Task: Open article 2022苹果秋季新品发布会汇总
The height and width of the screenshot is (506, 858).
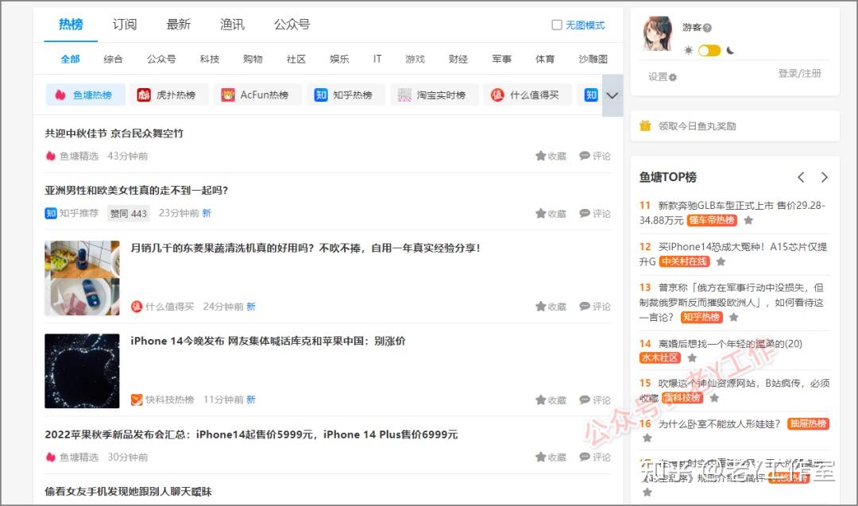Action: (x=251, y=435)
